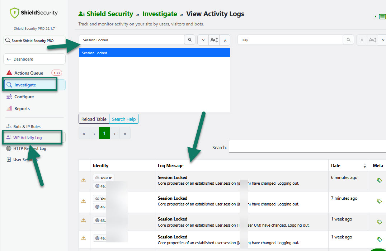
Task: Click warning icon in UM session row
Action: 84,220
